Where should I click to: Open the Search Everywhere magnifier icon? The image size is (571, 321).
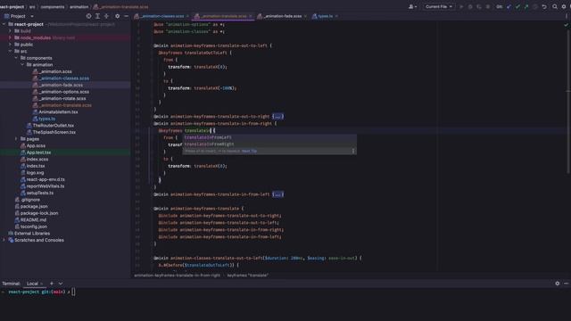point(555,6)
